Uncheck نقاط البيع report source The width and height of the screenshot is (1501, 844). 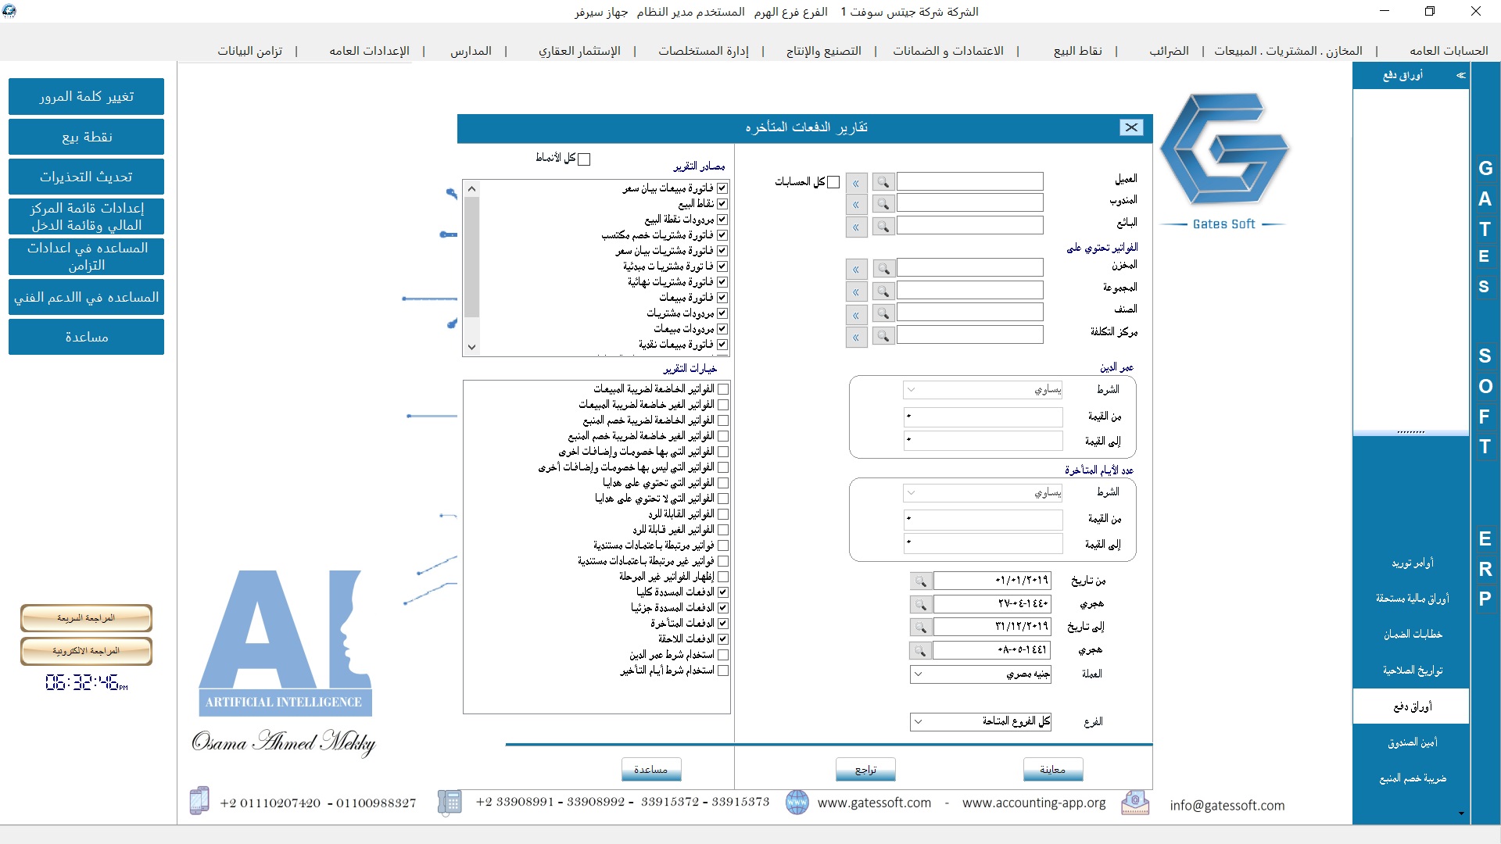click(x=722, y=203)
